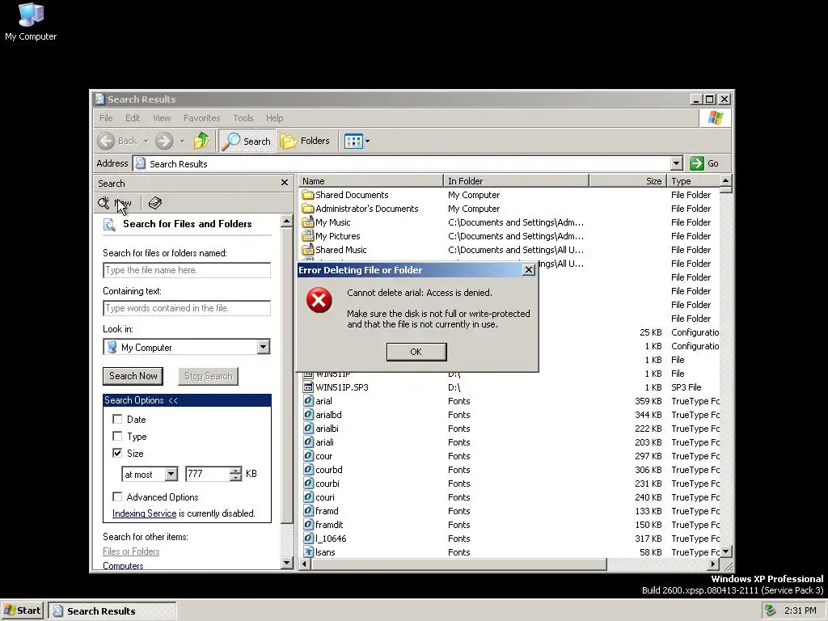
Task: Open the Indexing Service link
Action: coord(144,513)
